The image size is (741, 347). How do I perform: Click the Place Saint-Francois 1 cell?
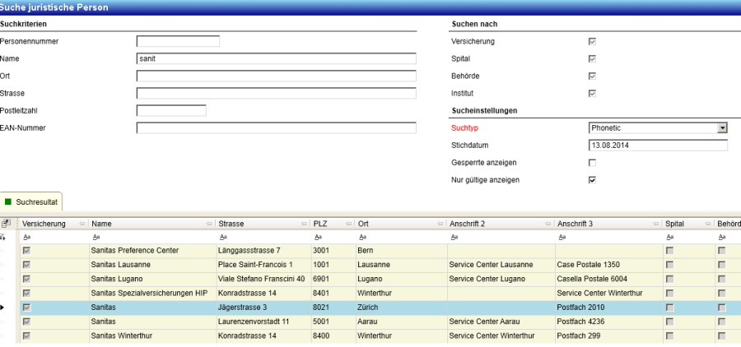click(x=263, y=265)
